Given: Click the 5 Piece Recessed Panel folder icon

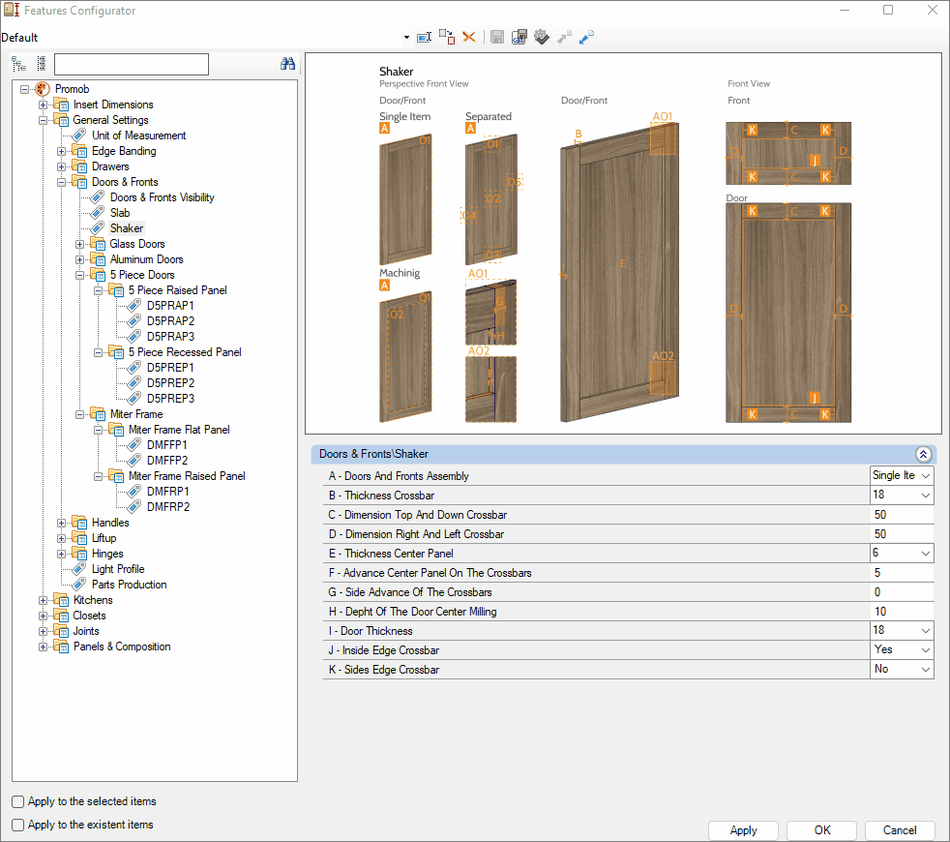Looking at the screenshot, I should 116,352.
